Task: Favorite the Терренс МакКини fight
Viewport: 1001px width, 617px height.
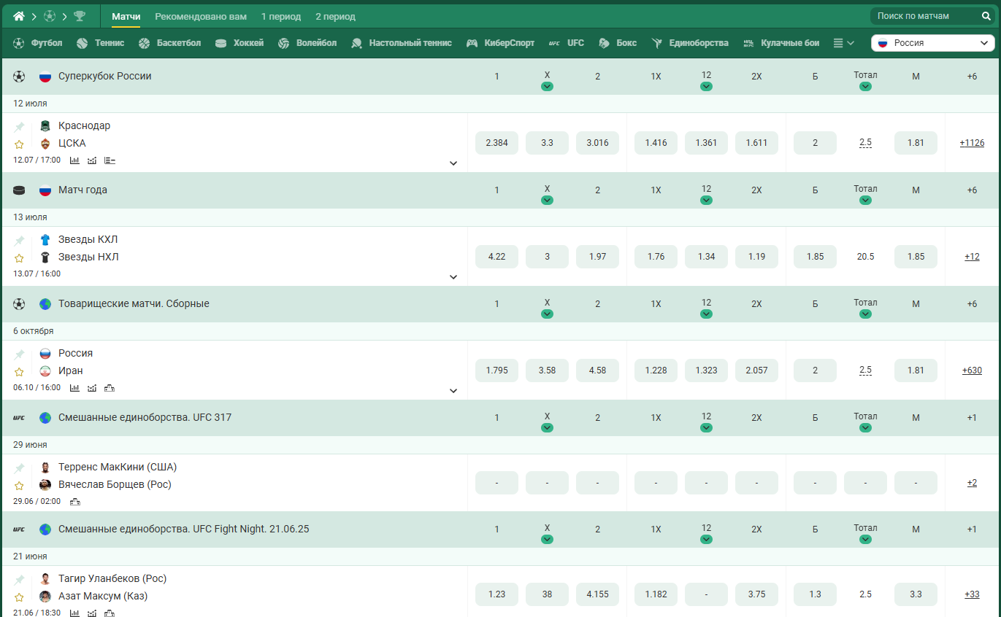Action: point(19,486)
